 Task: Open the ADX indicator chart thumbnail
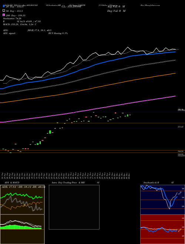(x=22, y=200)
